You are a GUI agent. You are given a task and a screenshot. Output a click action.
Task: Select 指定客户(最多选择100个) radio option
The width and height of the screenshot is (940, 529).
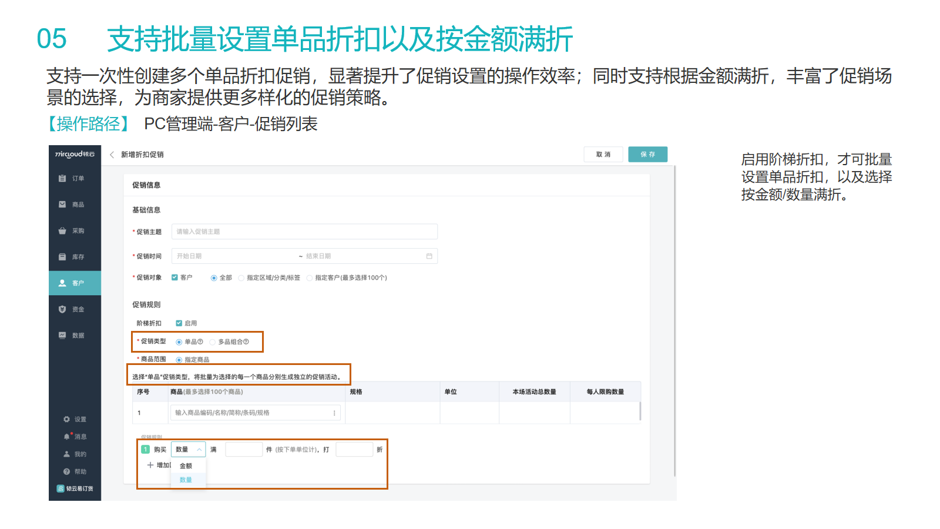click(x=309, y=278)
